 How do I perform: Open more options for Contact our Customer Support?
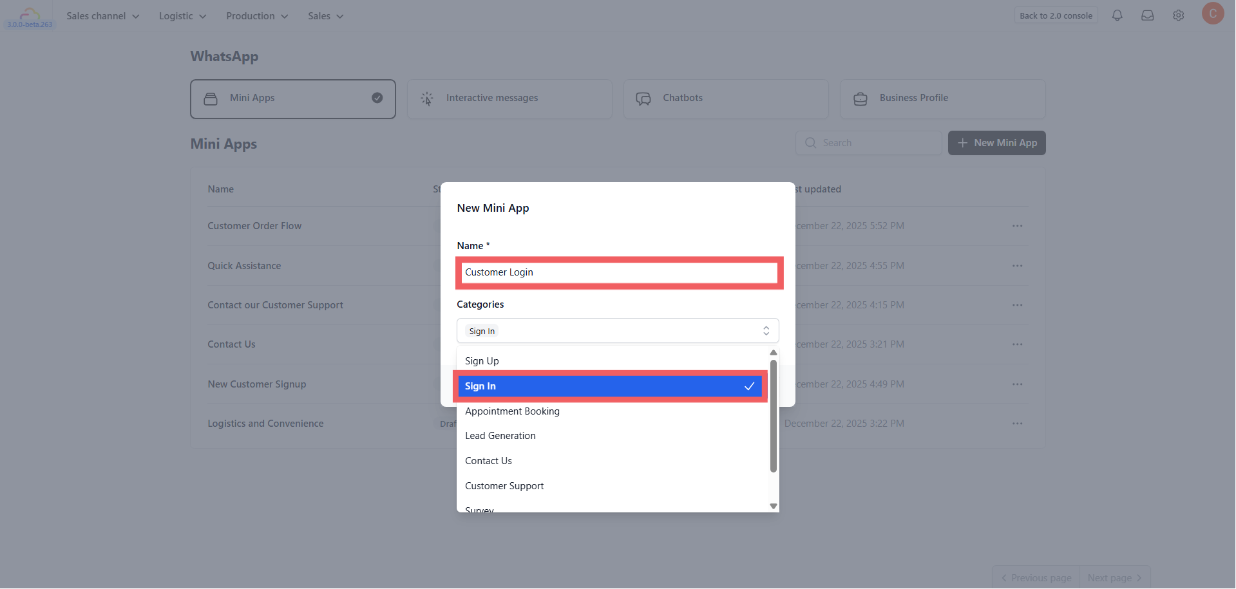[1017, 305]
